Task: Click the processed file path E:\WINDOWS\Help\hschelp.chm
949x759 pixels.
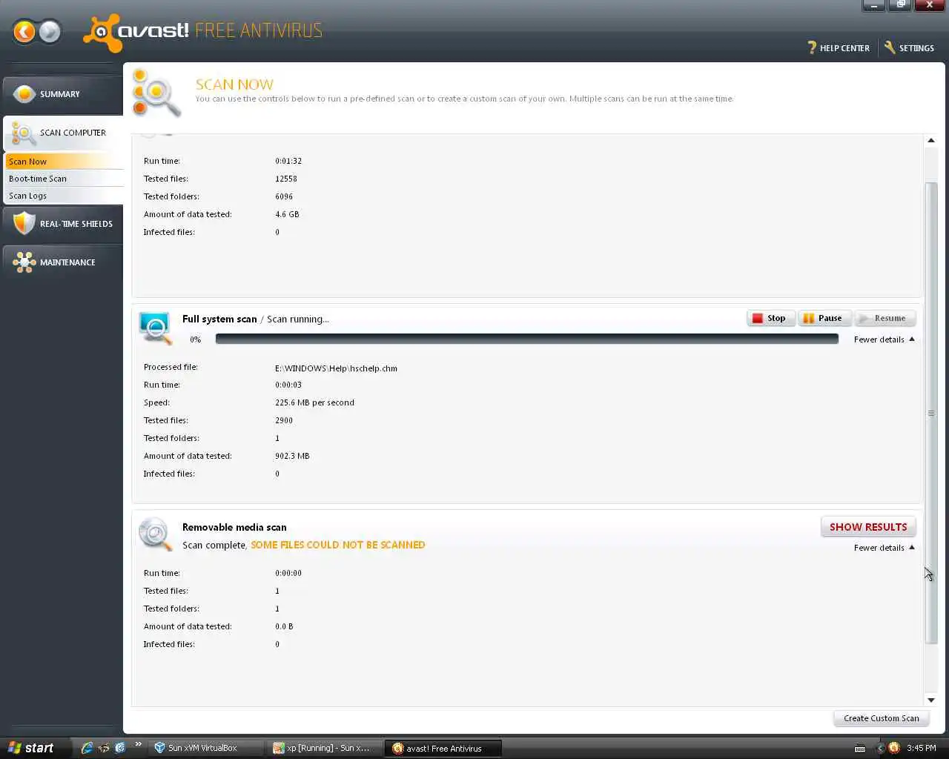Action: click(336, 368)
